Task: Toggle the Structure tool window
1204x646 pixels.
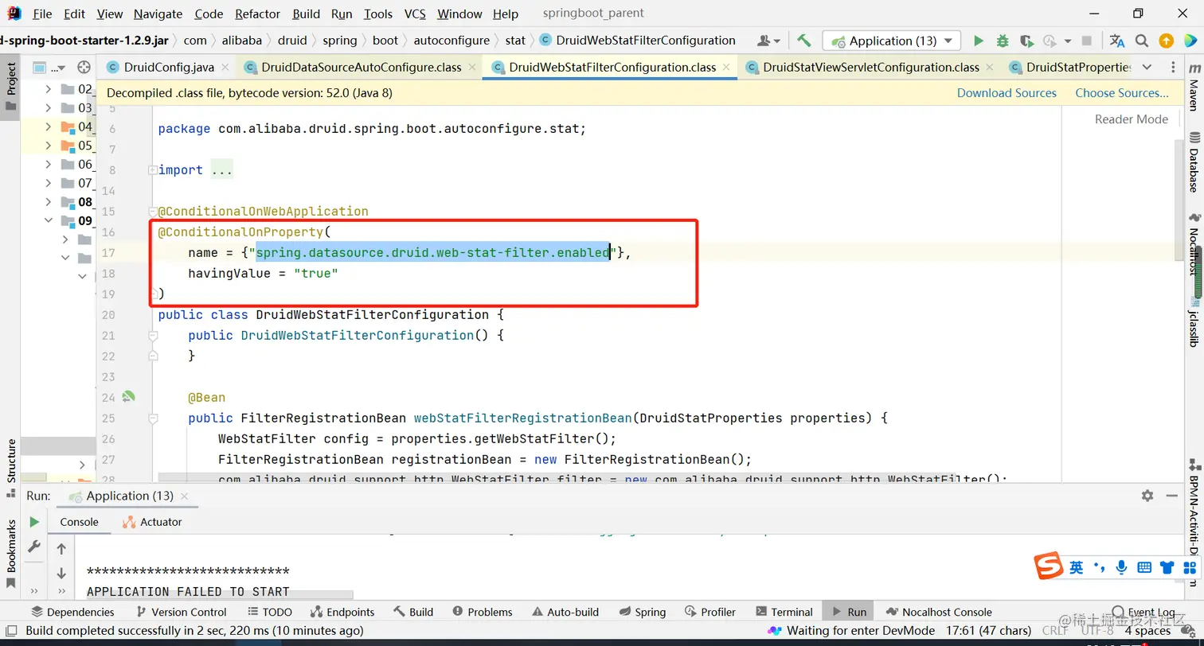Action: 11,468
